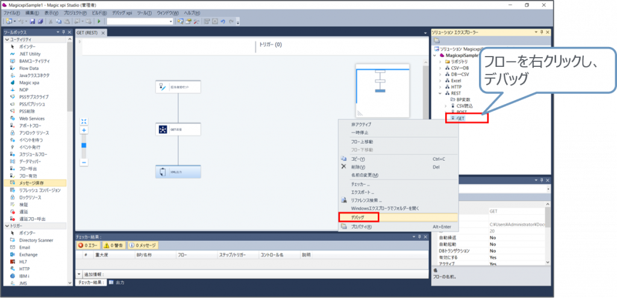Viewport: 617px width, 298px height.
Task: Toggle the 0 警告 warnings filter
Action: tap(113, 245)
